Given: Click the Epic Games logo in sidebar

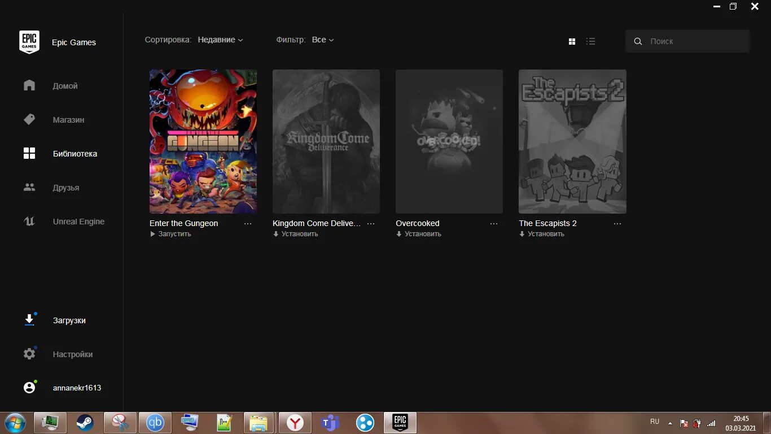Looking at the screenshot, I should point(29,42).
